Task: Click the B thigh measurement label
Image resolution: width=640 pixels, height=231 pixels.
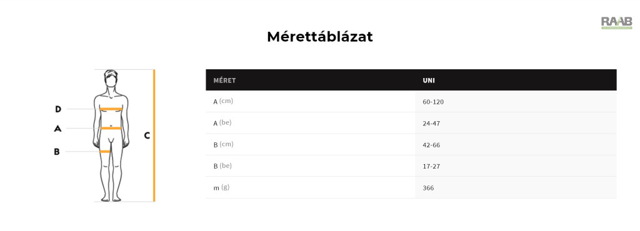Action: (57, 152)
